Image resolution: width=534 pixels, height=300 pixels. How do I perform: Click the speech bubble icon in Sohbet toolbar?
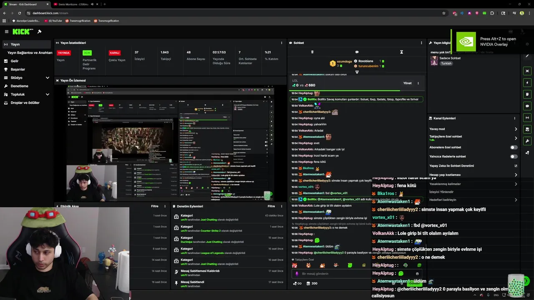(x=357, y=52)
